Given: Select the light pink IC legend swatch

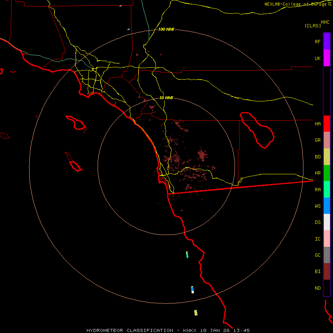Looking at the screenshot, I should (327, 239).
